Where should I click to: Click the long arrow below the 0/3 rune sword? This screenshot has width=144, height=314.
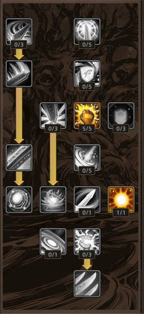tap(53, 159)
